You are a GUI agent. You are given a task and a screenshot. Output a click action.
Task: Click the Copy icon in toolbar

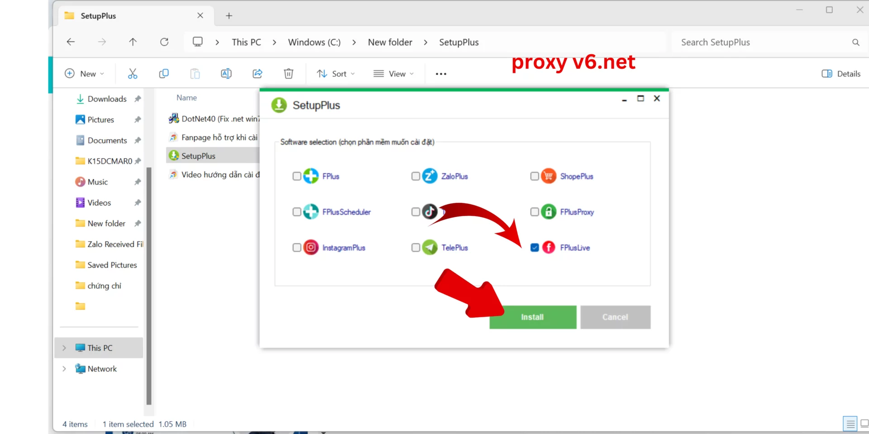[164, 74]
